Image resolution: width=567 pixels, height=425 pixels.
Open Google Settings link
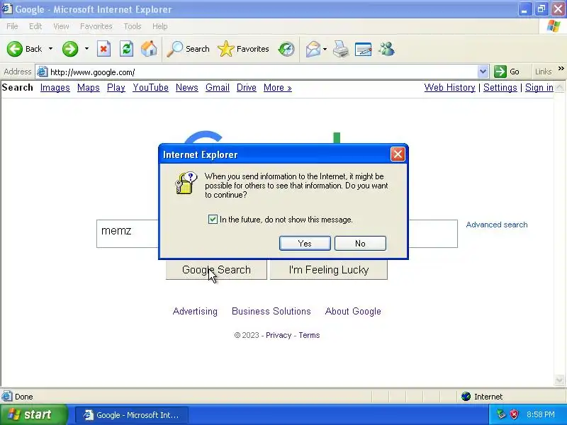pyautogui.click(x=500, y=87)
